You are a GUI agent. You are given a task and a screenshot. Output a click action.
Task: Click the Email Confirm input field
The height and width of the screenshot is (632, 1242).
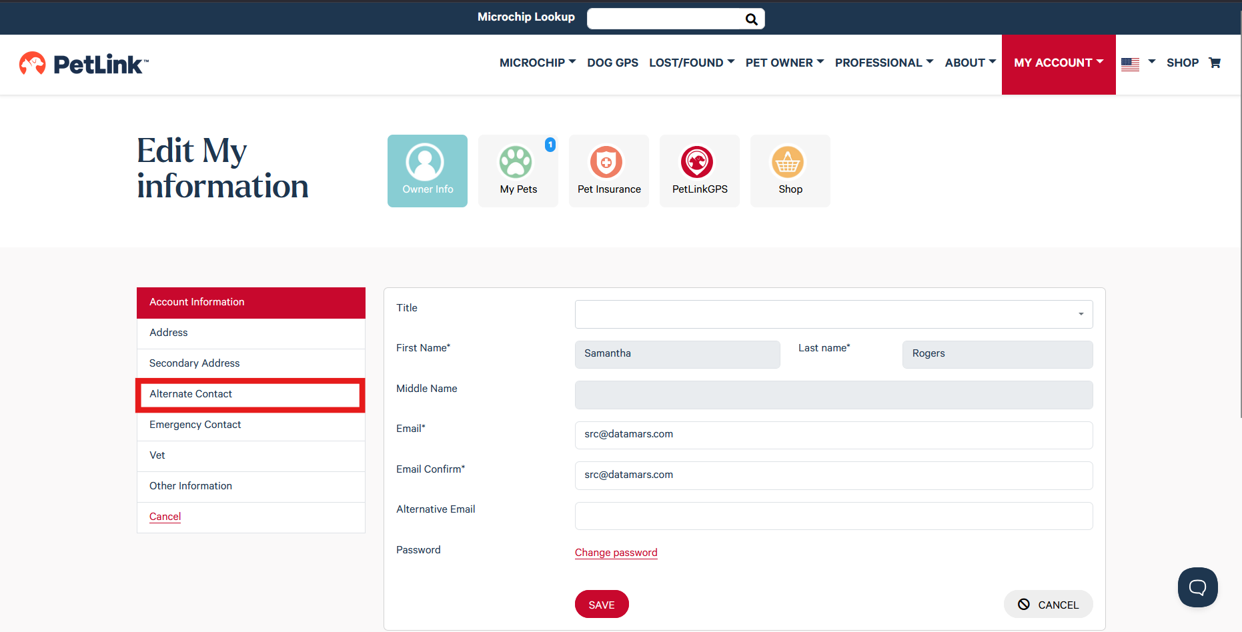click(834, 475)
